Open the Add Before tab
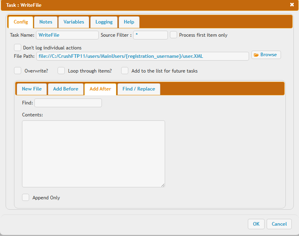The image size is (299, 236). (x=66, y=89)
